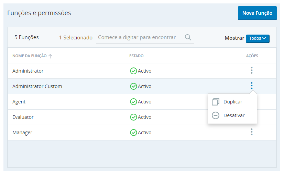This screenshot has width=284, height=175.
Task: Click the green check icon for Agent
Action: click(x=133, y=102)
